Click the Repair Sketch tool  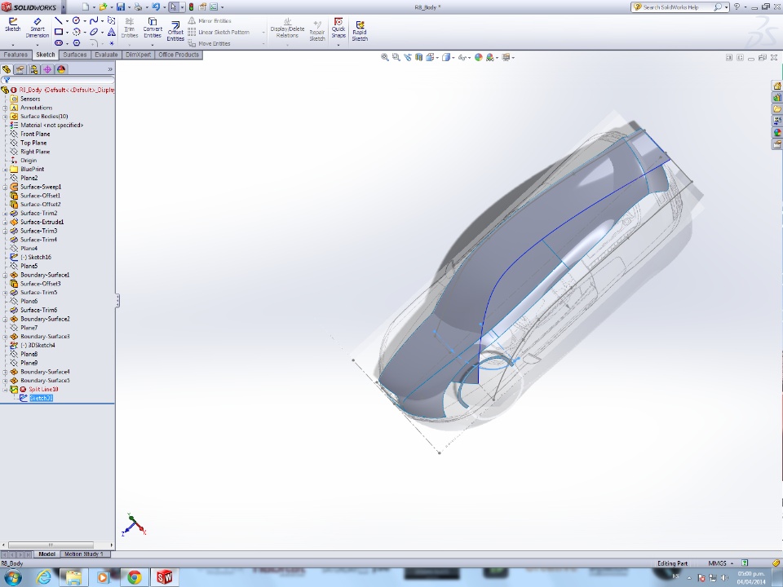tap(317, 31)
